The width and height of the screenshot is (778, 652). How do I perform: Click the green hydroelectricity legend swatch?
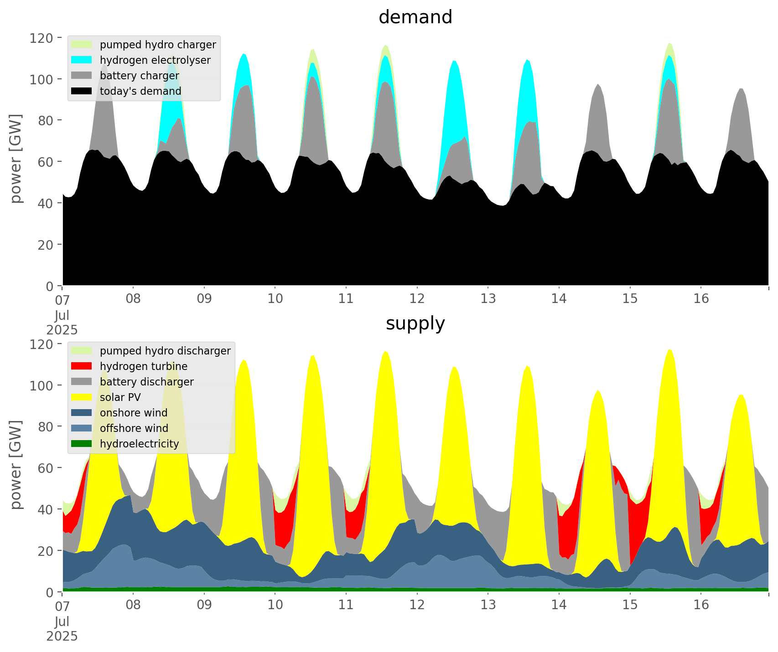(x=82, y=444)
